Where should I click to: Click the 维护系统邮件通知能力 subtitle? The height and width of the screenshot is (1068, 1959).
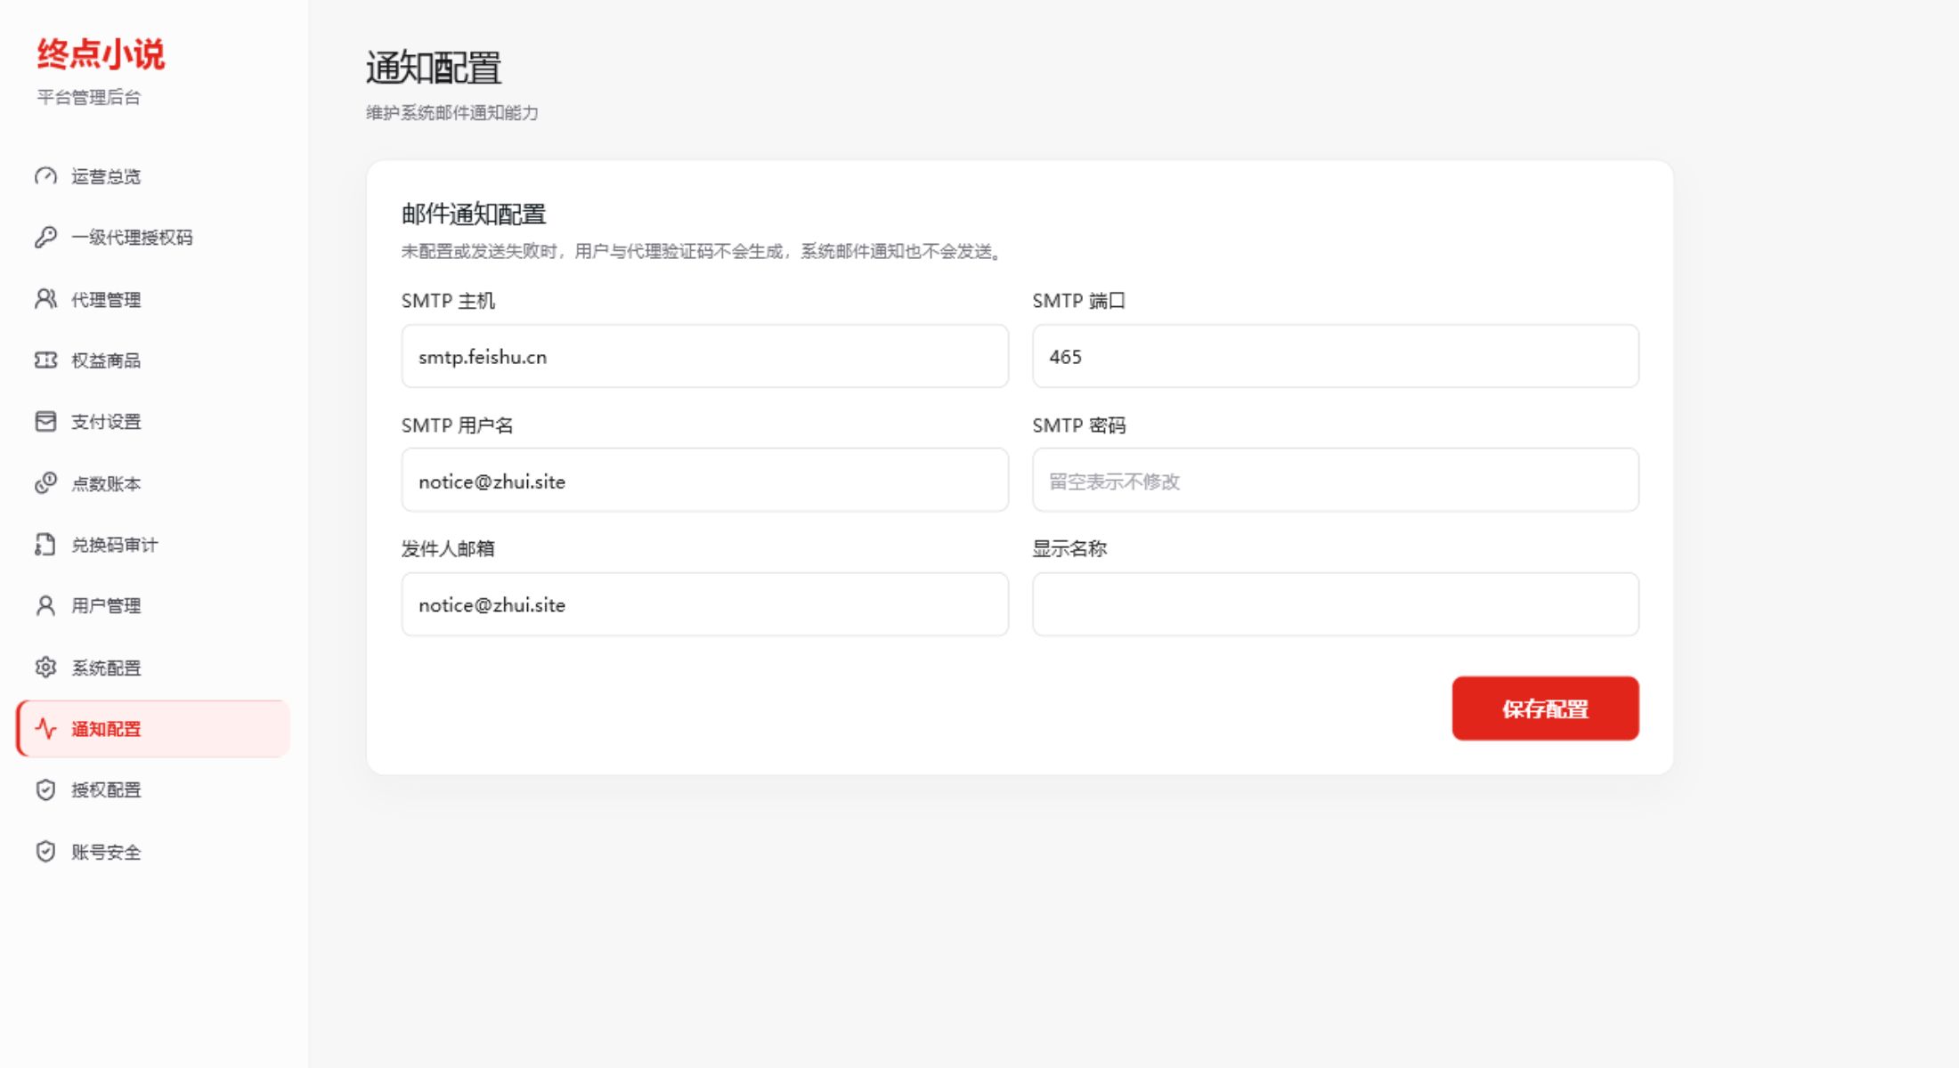(x=452, y=113)
